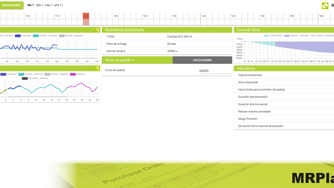Zoom the upper consumption chart with magnifier icon
Image resolution: width=334 pixels, height=188 pixels.
[x=98, y=30]
